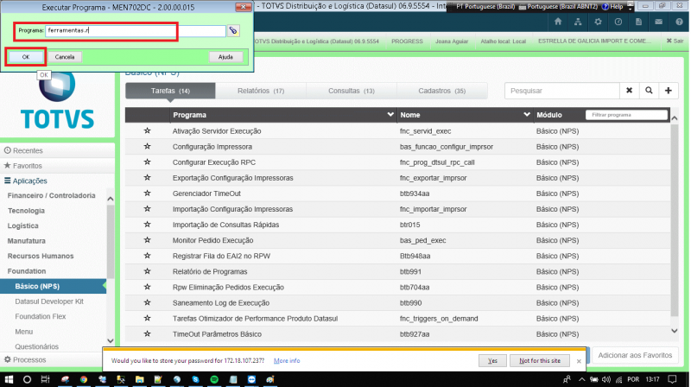Open the mail envelope icon
The height and width of the screenshot is (387, 691).
(658, 22)
